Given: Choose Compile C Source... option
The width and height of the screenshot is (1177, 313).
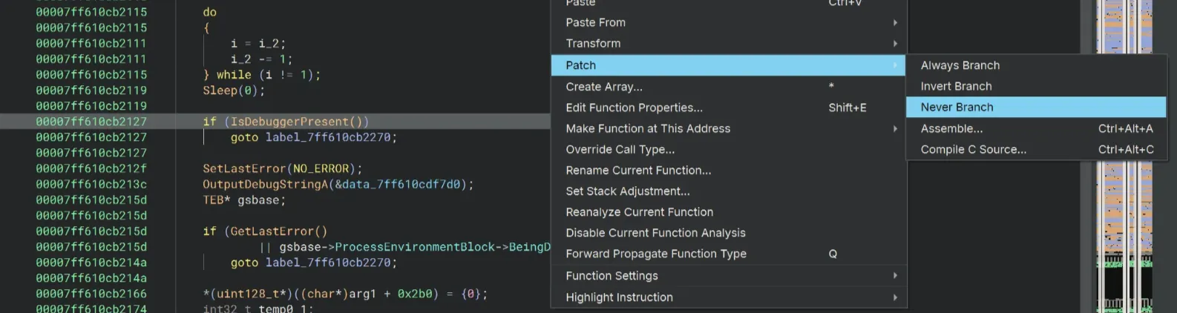Looking at the screenshot, I should click(x=973, y=149).
